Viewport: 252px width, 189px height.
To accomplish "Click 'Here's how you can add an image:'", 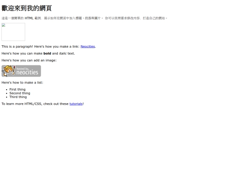I will (29, 60).
